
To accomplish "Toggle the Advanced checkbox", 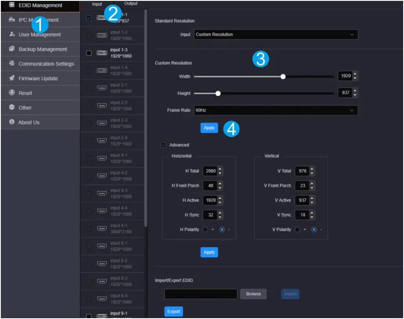I will [x=163, y=145].
